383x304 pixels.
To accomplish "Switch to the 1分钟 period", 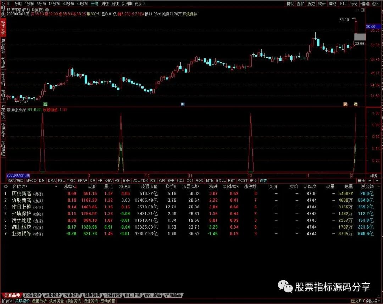I will (x=29, y=4).
